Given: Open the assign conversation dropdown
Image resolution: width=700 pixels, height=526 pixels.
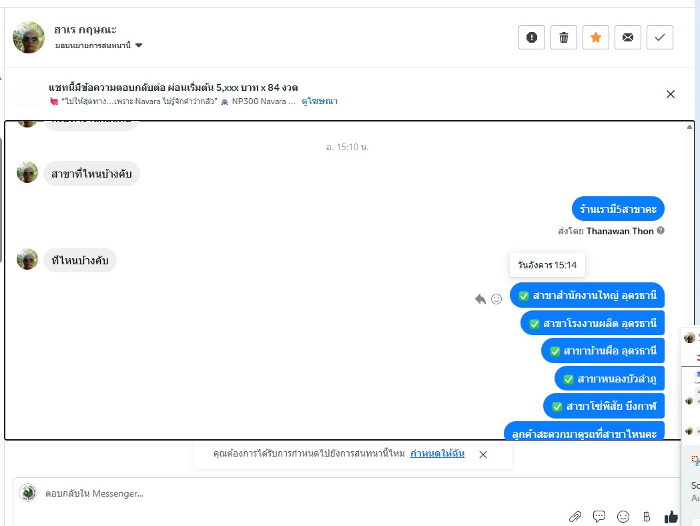Looking at the screenshot, I should tap(99, 45).
